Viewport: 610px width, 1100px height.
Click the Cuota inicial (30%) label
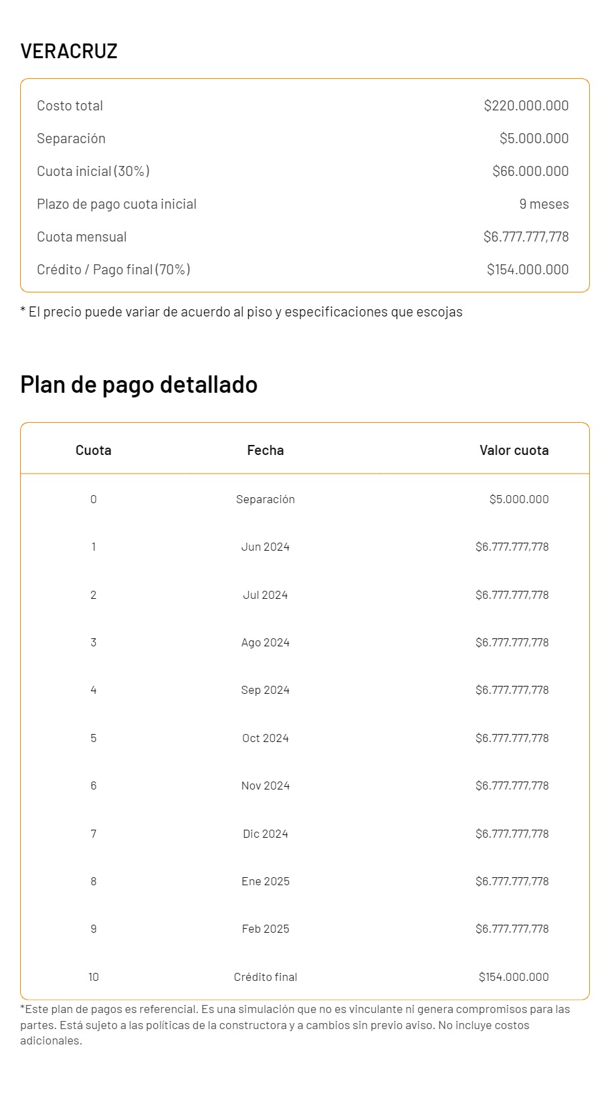click(93, 171)
